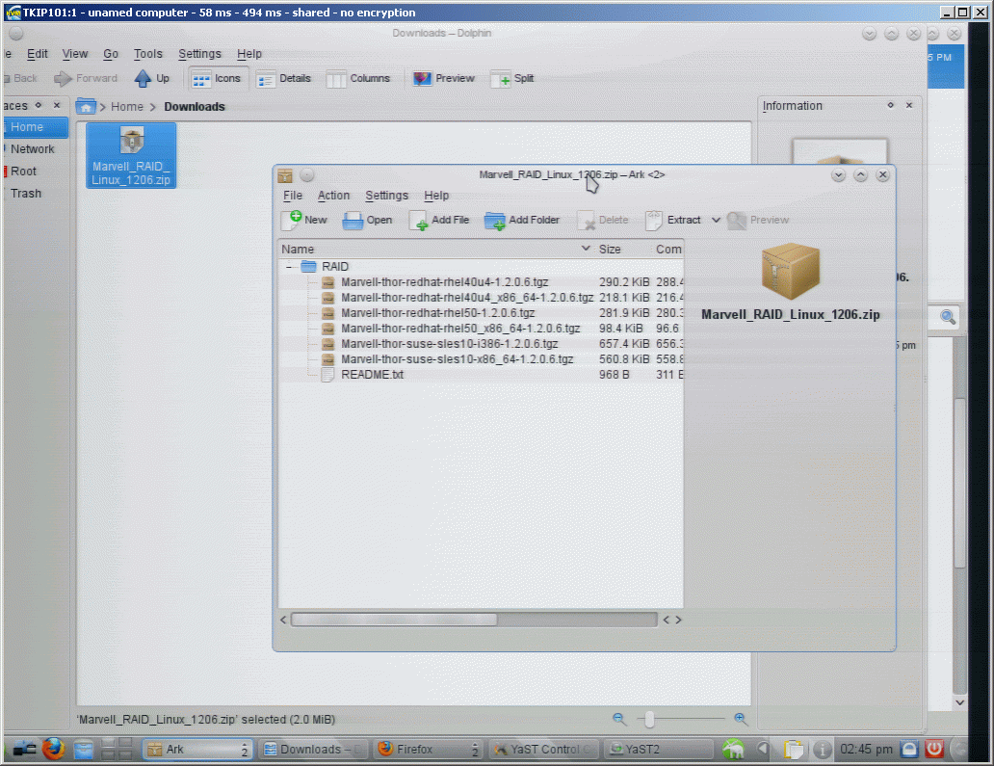Switch Dolphin to Details view
Image resolution: width=994 pixels, height=766 pixels.
(283, 79)
